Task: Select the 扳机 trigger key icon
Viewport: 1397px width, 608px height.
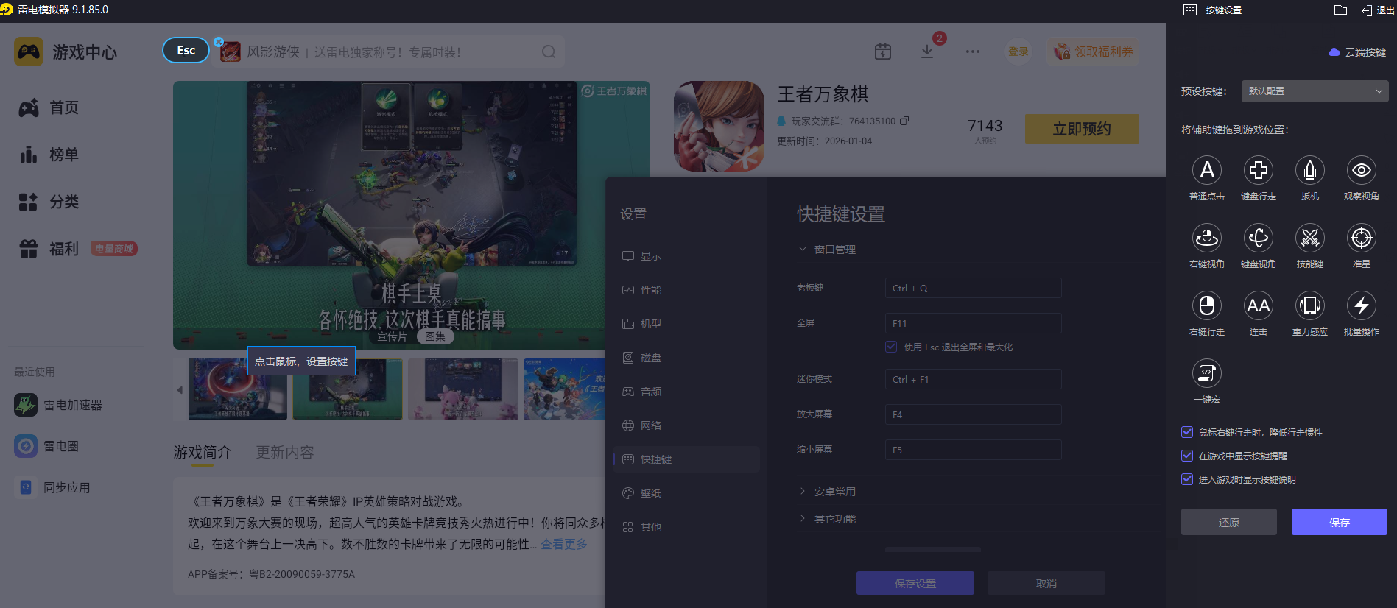Action: click(1309, 170)
